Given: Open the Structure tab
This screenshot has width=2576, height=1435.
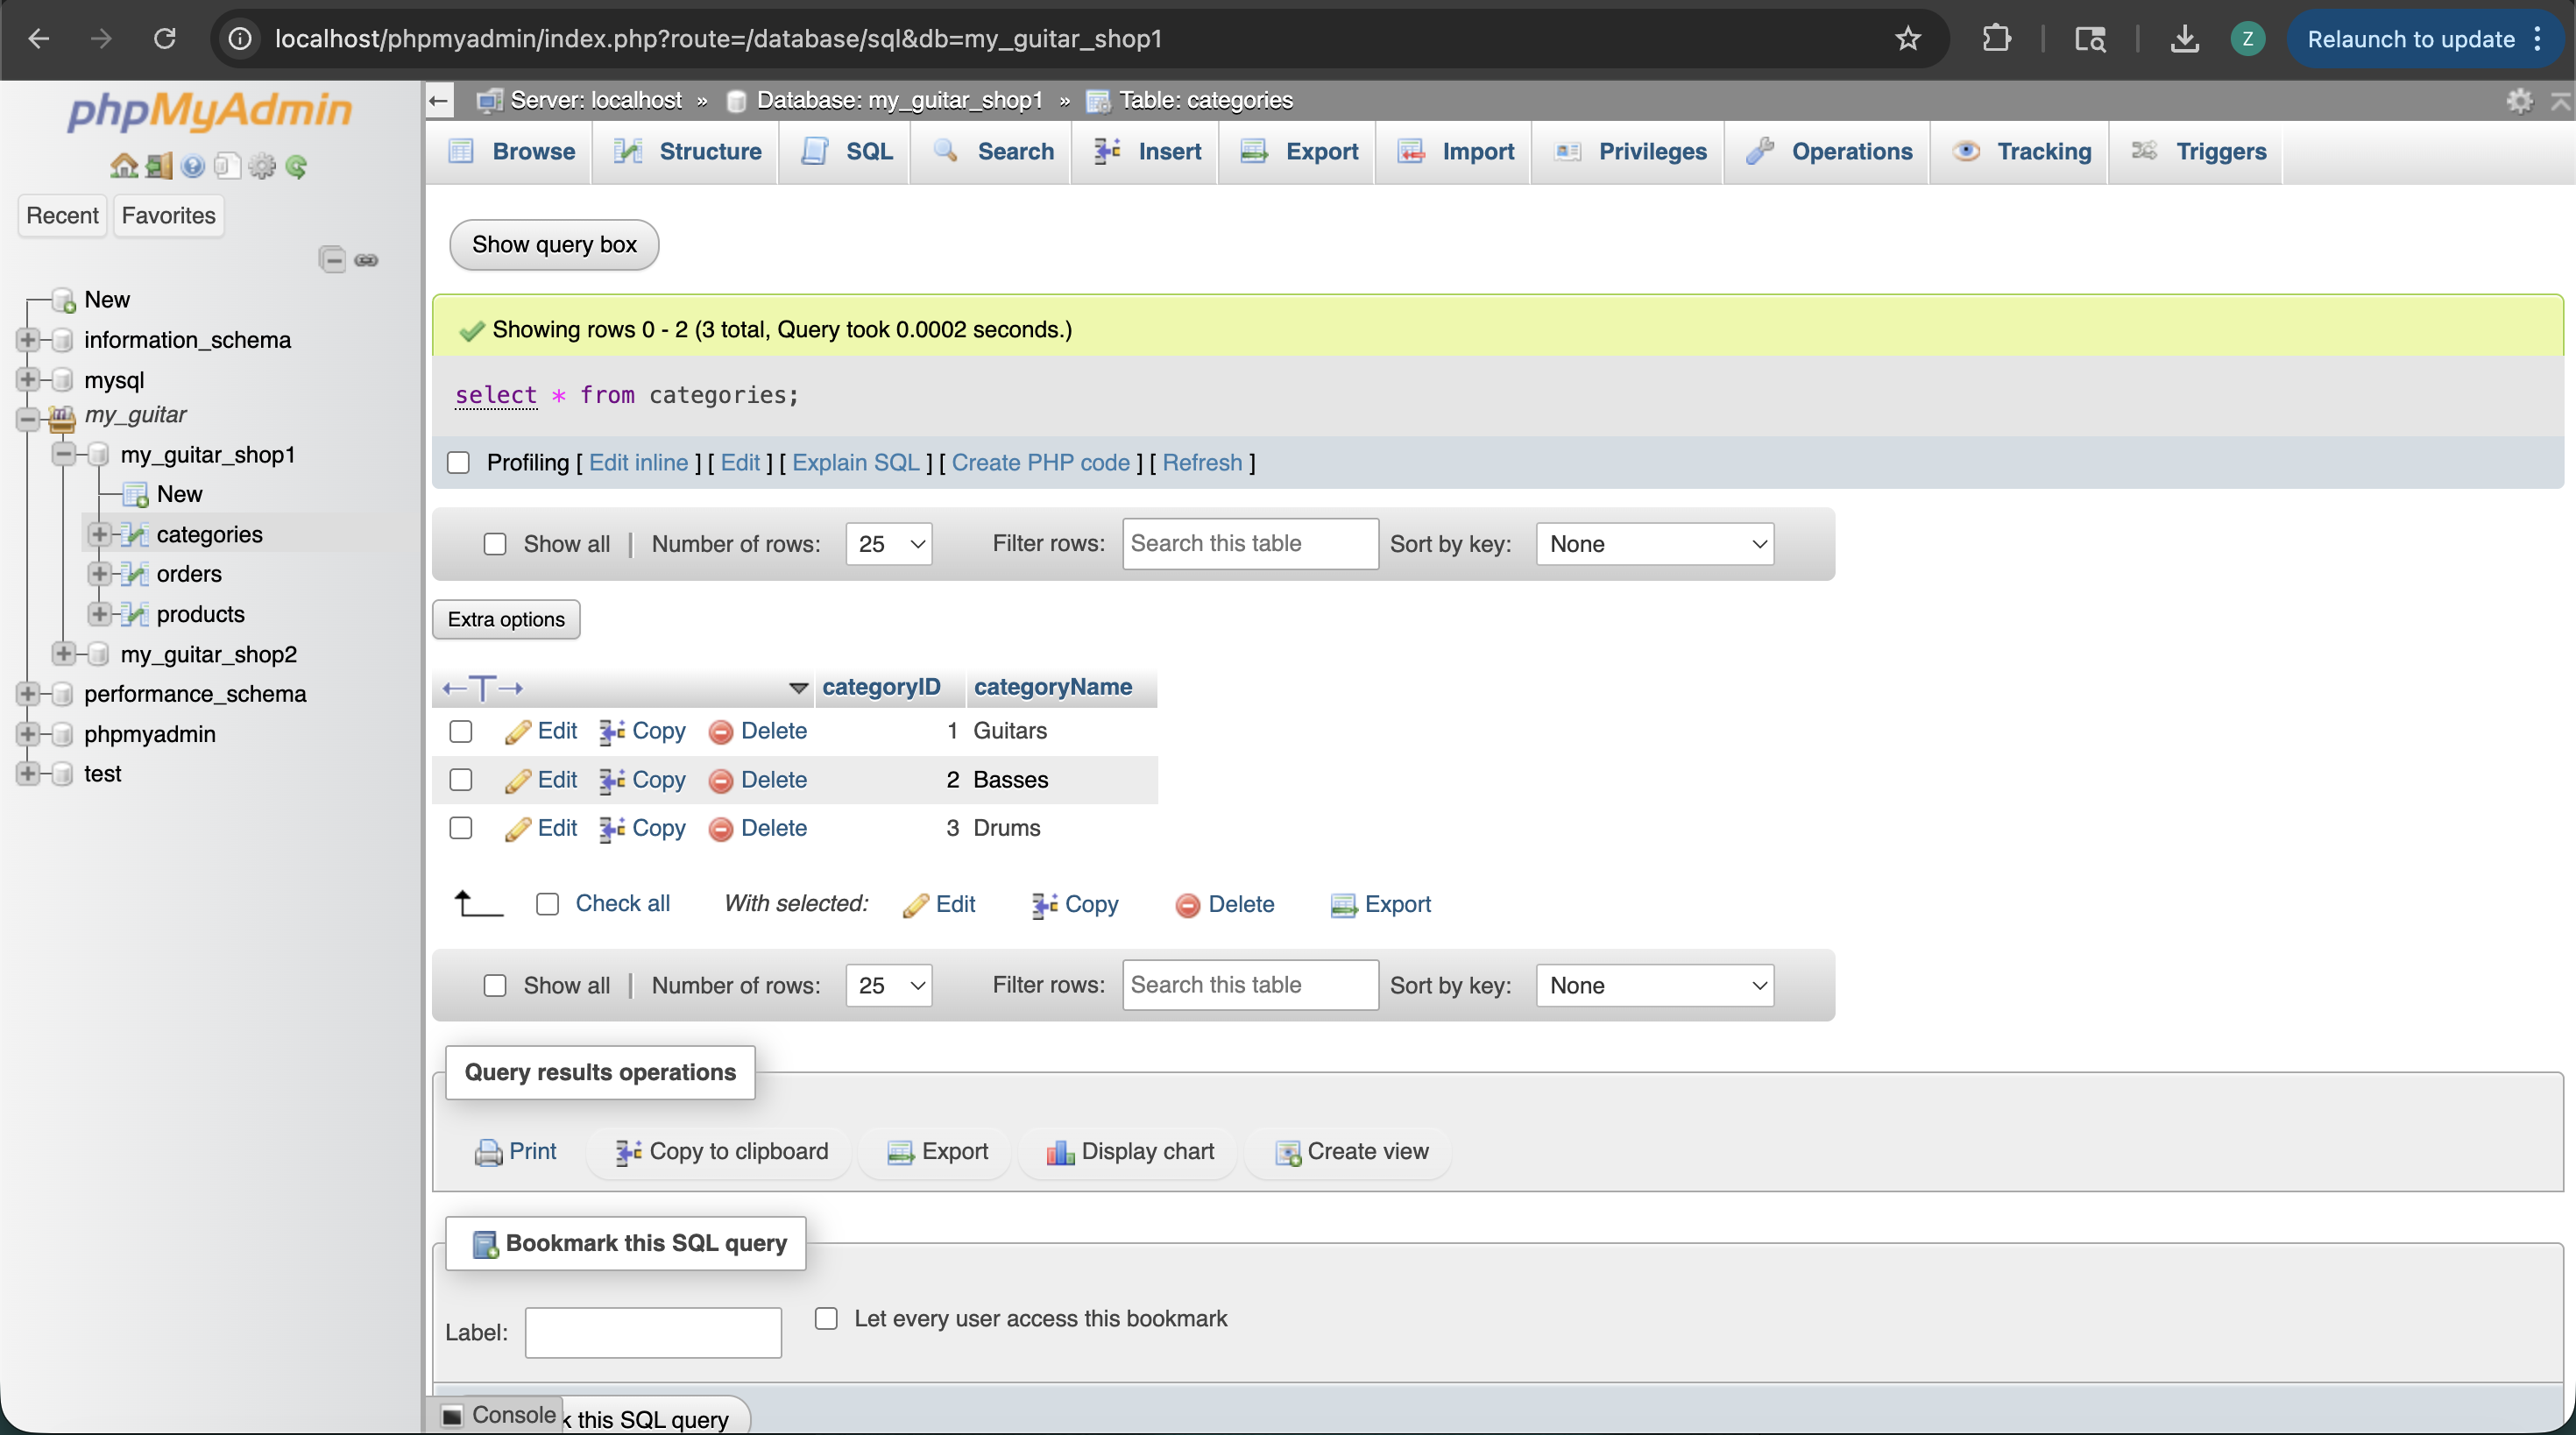Looking at the screenshot, I should click(688, 151).
